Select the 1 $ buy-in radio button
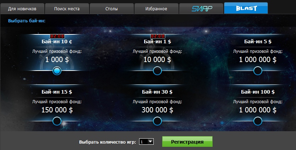296x150 pixels. (157, 71)
